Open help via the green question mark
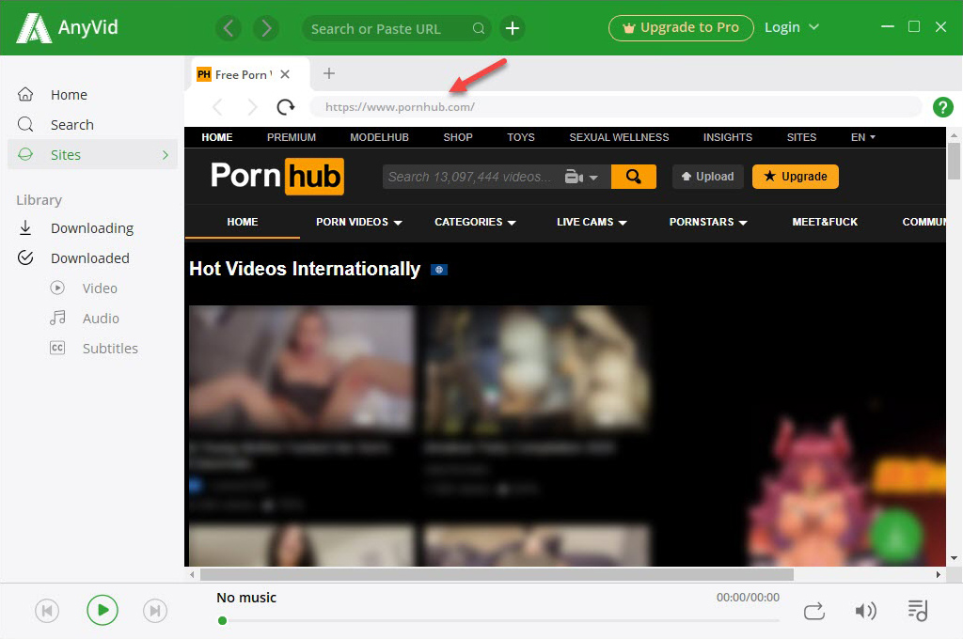963x639 pixels. (942, 107)
